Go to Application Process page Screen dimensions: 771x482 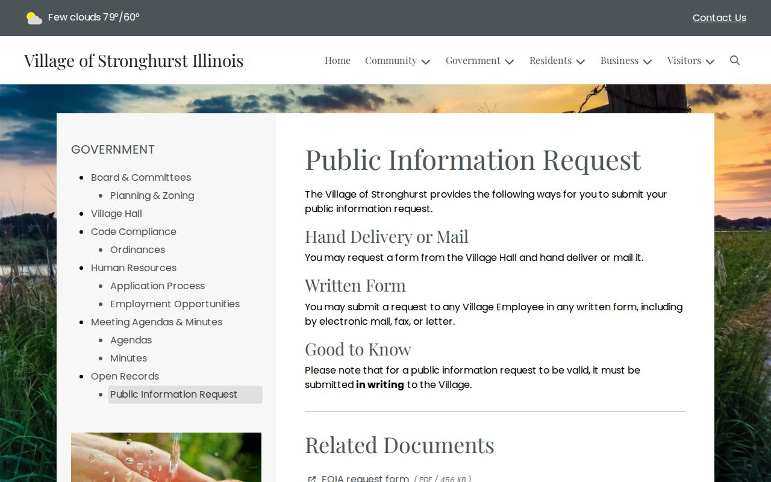157,286
